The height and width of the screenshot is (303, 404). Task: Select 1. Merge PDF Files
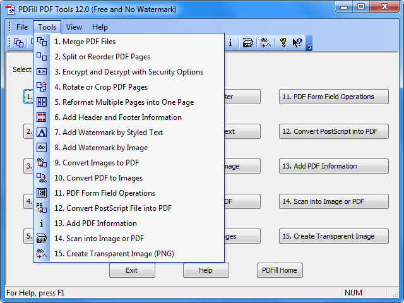(x=129, y=42)
